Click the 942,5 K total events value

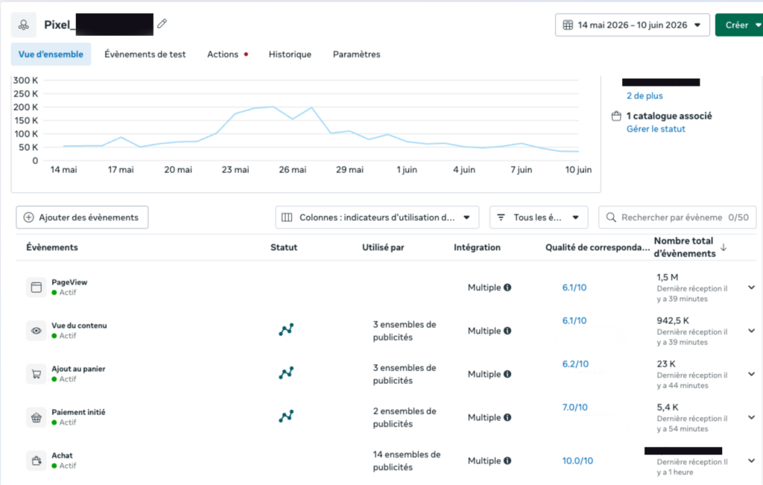click(x=673, y=320)
